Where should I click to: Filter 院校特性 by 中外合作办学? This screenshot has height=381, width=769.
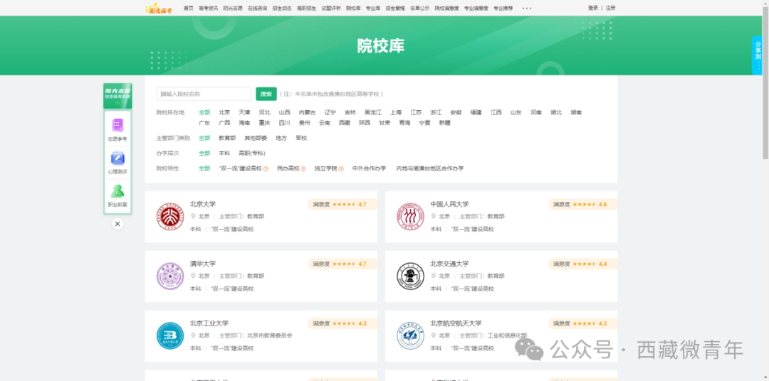[369, 168]
